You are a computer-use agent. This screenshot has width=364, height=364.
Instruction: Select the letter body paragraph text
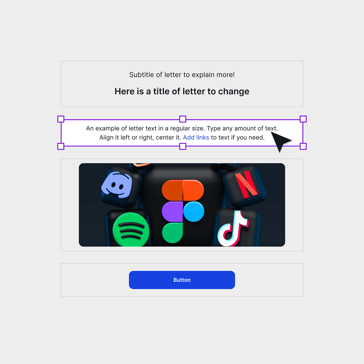coord(182,133)
